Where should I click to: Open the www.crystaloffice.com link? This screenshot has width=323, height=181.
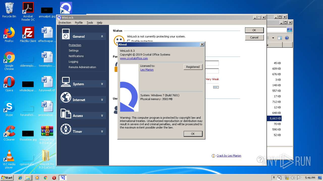[x=134, y=58]
